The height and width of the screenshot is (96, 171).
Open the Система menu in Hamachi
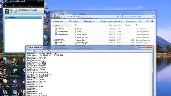point(8,6)
